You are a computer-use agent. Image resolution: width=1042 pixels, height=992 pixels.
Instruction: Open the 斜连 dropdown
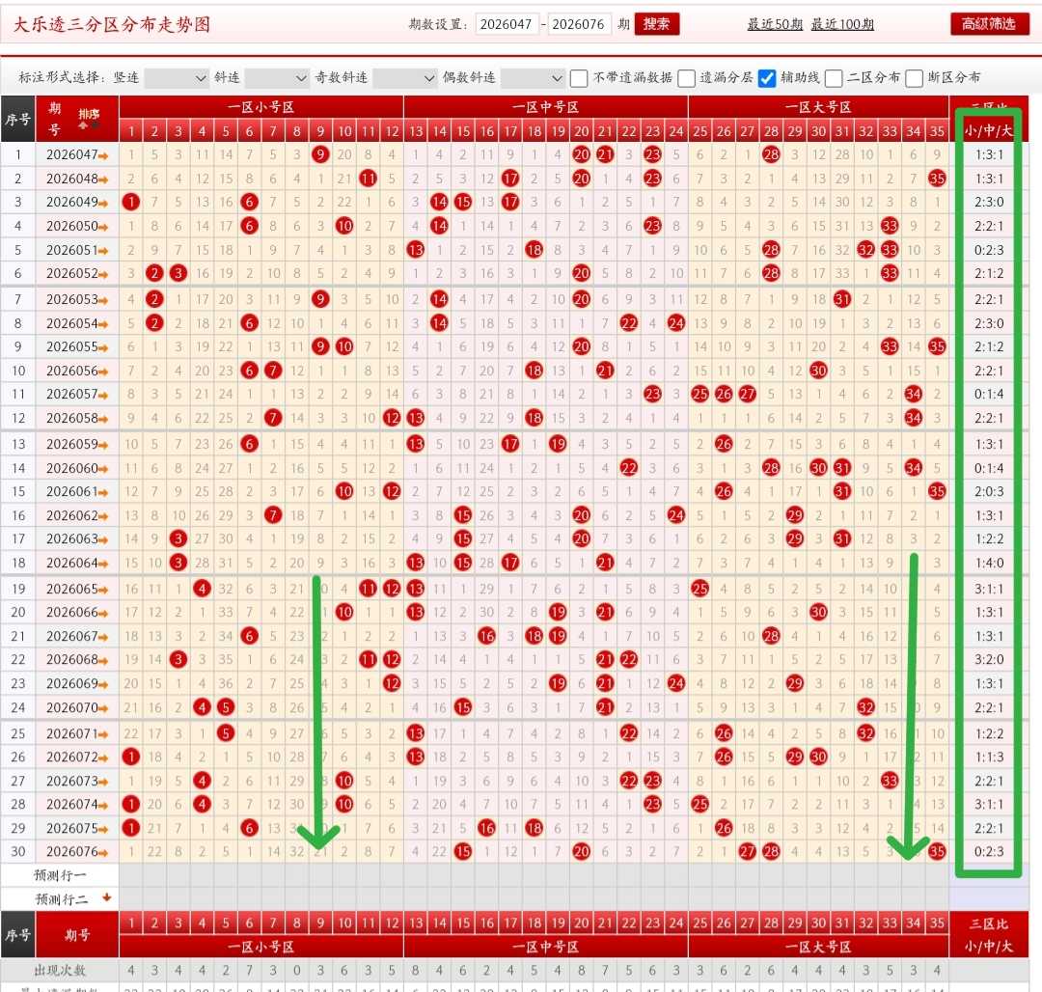point(277,78)
